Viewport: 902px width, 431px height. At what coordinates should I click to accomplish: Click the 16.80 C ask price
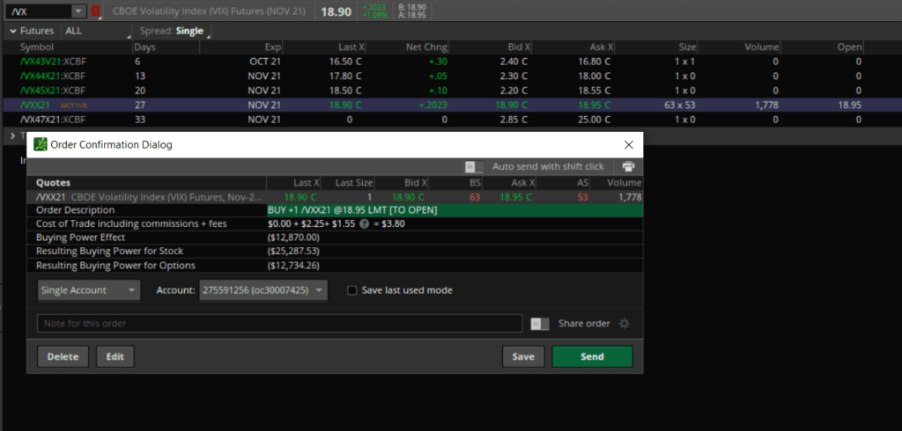593,62
